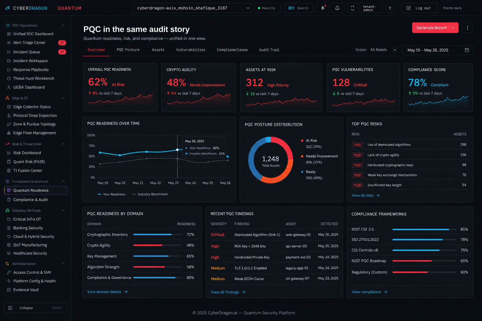Viewport: 482px width, 321px height.
Task: Open the ⌘K Search button
Action: 298,8
